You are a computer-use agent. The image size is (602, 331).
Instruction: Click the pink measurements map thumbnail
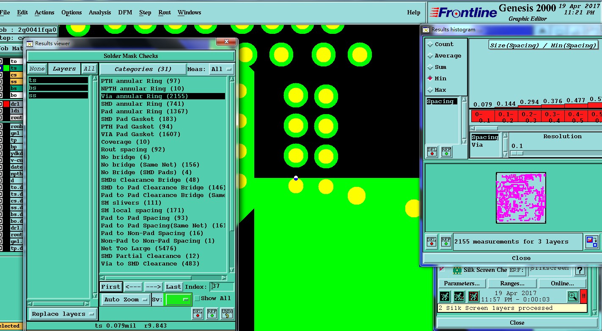coord(521,198)
